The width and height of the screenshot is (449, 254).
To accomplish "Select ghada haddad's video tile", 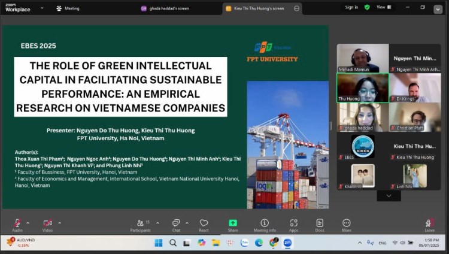I will click(363, 117).
